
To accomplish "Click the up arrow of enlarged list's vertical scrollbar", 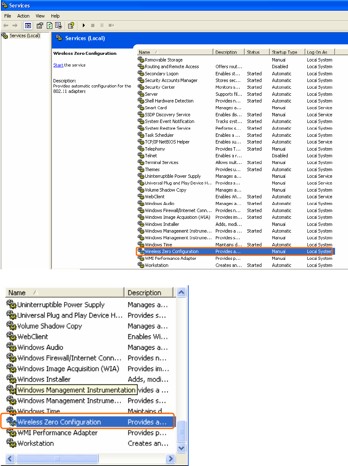I will pos(181,292).
